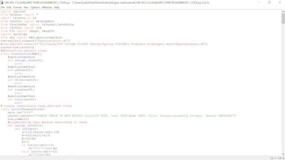Viewport: 285px width, 160px height.
Task: Open the Format menu
Action: click(x=17, y=8)
